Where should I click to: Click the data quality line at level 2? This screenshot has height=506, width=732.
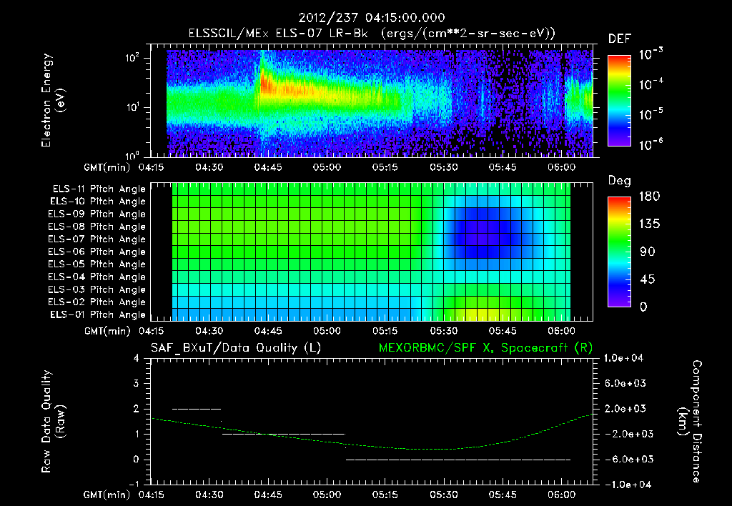[197, 409]
